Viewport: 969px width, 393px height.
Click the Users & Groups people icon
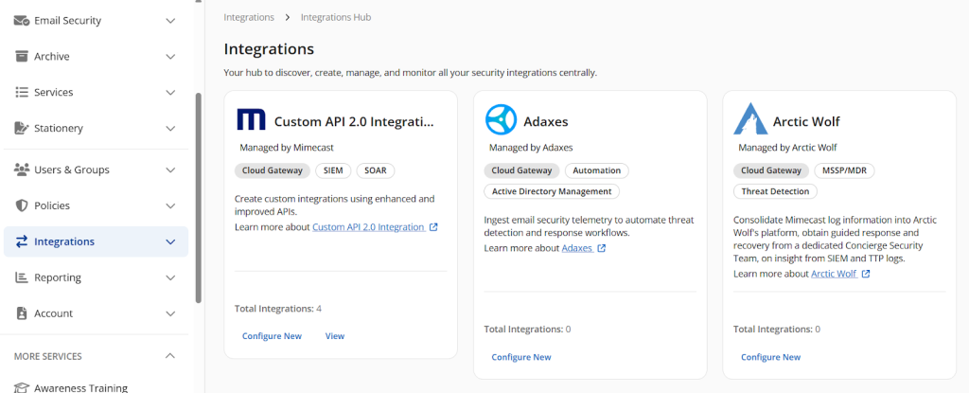22,170
